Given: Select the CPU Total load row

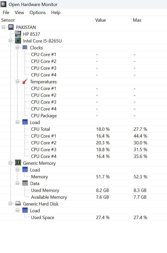Looking at the screenshot, I should click(40, 129).
